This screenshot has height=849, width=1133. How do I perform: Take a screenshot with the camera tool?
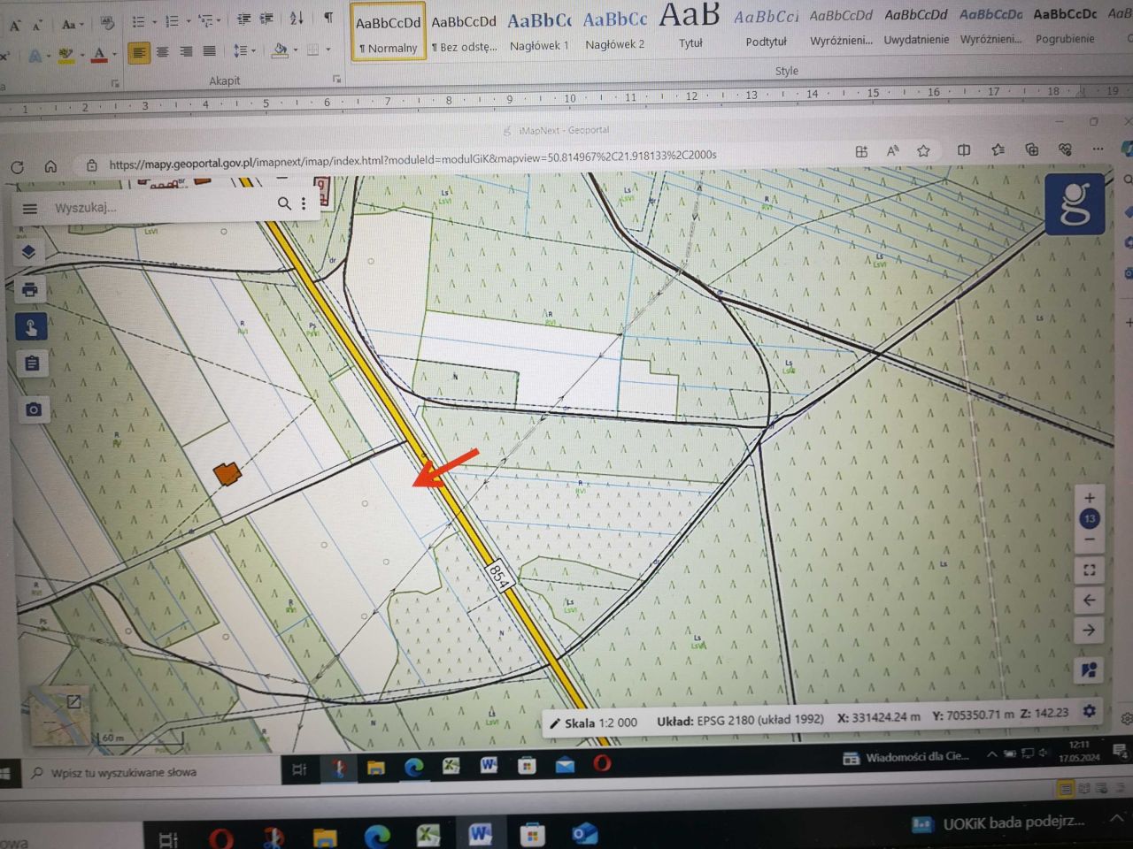(x=33, y=409)
